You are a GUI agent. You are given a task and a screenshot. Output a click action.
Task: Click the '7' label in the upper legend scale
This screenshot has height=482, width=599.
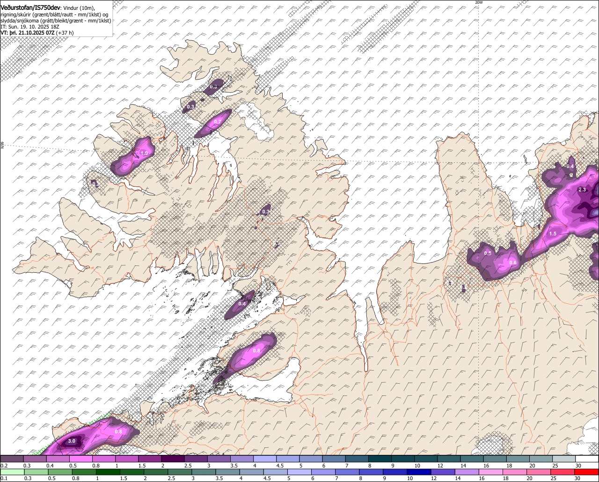click(347, 466)
